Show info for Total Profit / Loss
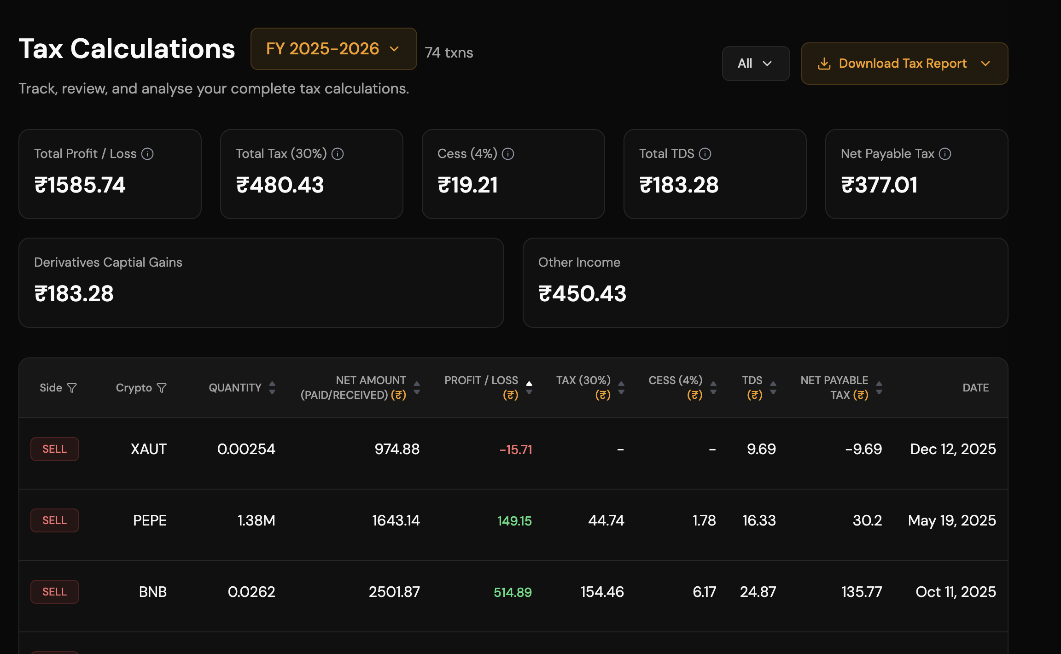This screenshot has width=1061, height=654. click(147, 154)
